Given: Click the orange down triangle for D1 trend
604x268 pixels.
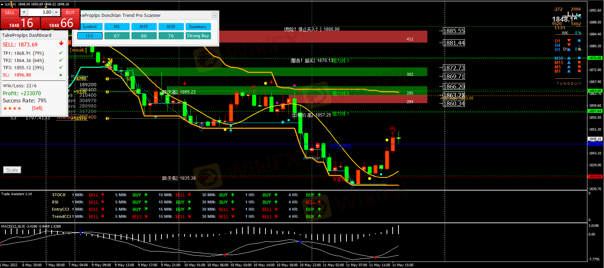Looking at the screenshot, I should click(569, 41).
